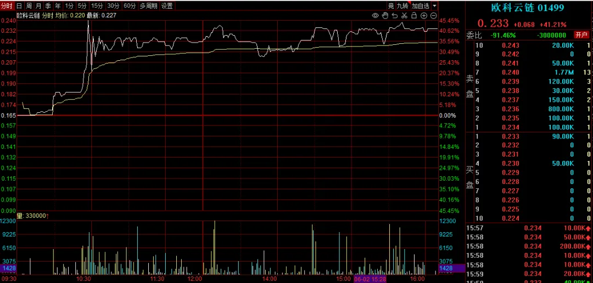
Task: Select the 5分 period tab
Action: pos(82,5)
